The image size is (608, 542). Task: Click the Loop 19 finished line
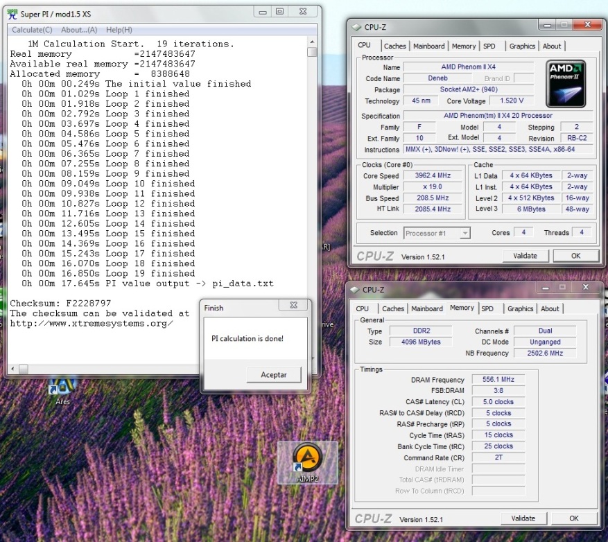(108, 274)
